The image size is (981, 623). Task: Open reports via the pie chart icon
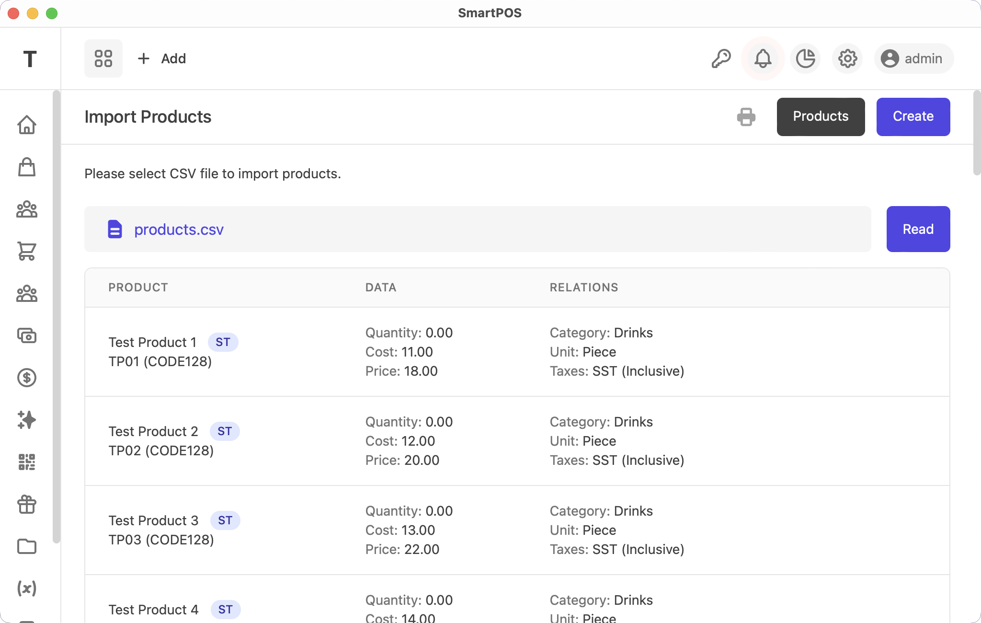[805, 58]
